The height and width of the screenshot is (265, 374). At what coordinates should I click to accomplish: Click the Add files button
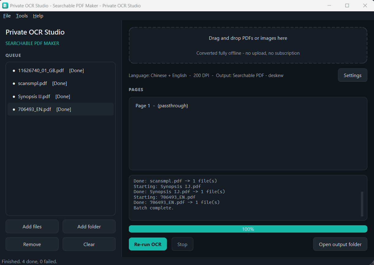click(32, 226)
